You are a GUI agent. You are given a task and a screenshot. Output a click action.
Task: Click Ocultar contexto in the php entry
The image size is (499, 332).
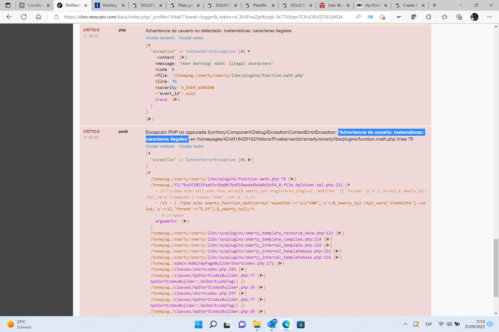(x=160, y=38)
